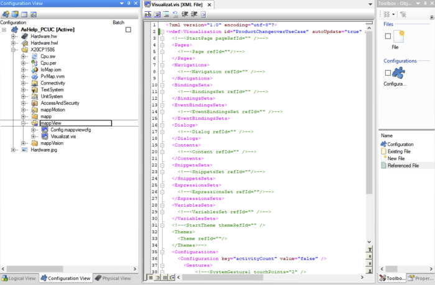Collapse the AsHelp_PCUC [Active] root node

pyautogui.click(x=4, y=29)
